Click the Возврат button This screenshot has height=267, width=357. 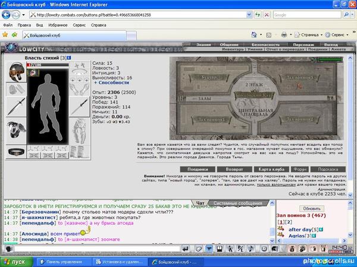point(234,169)
